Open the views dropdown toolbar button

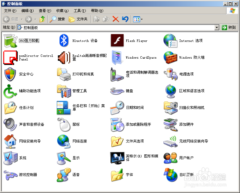(138, 19)
